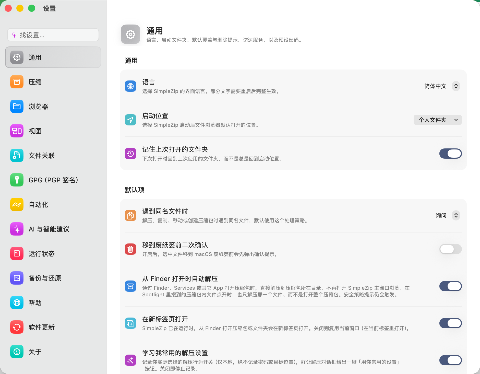This screenshot has width=480, height=374.
Task: Toggle 在新标签页打开 switch off
Action: pyautogui.click(x=450, y=323)
